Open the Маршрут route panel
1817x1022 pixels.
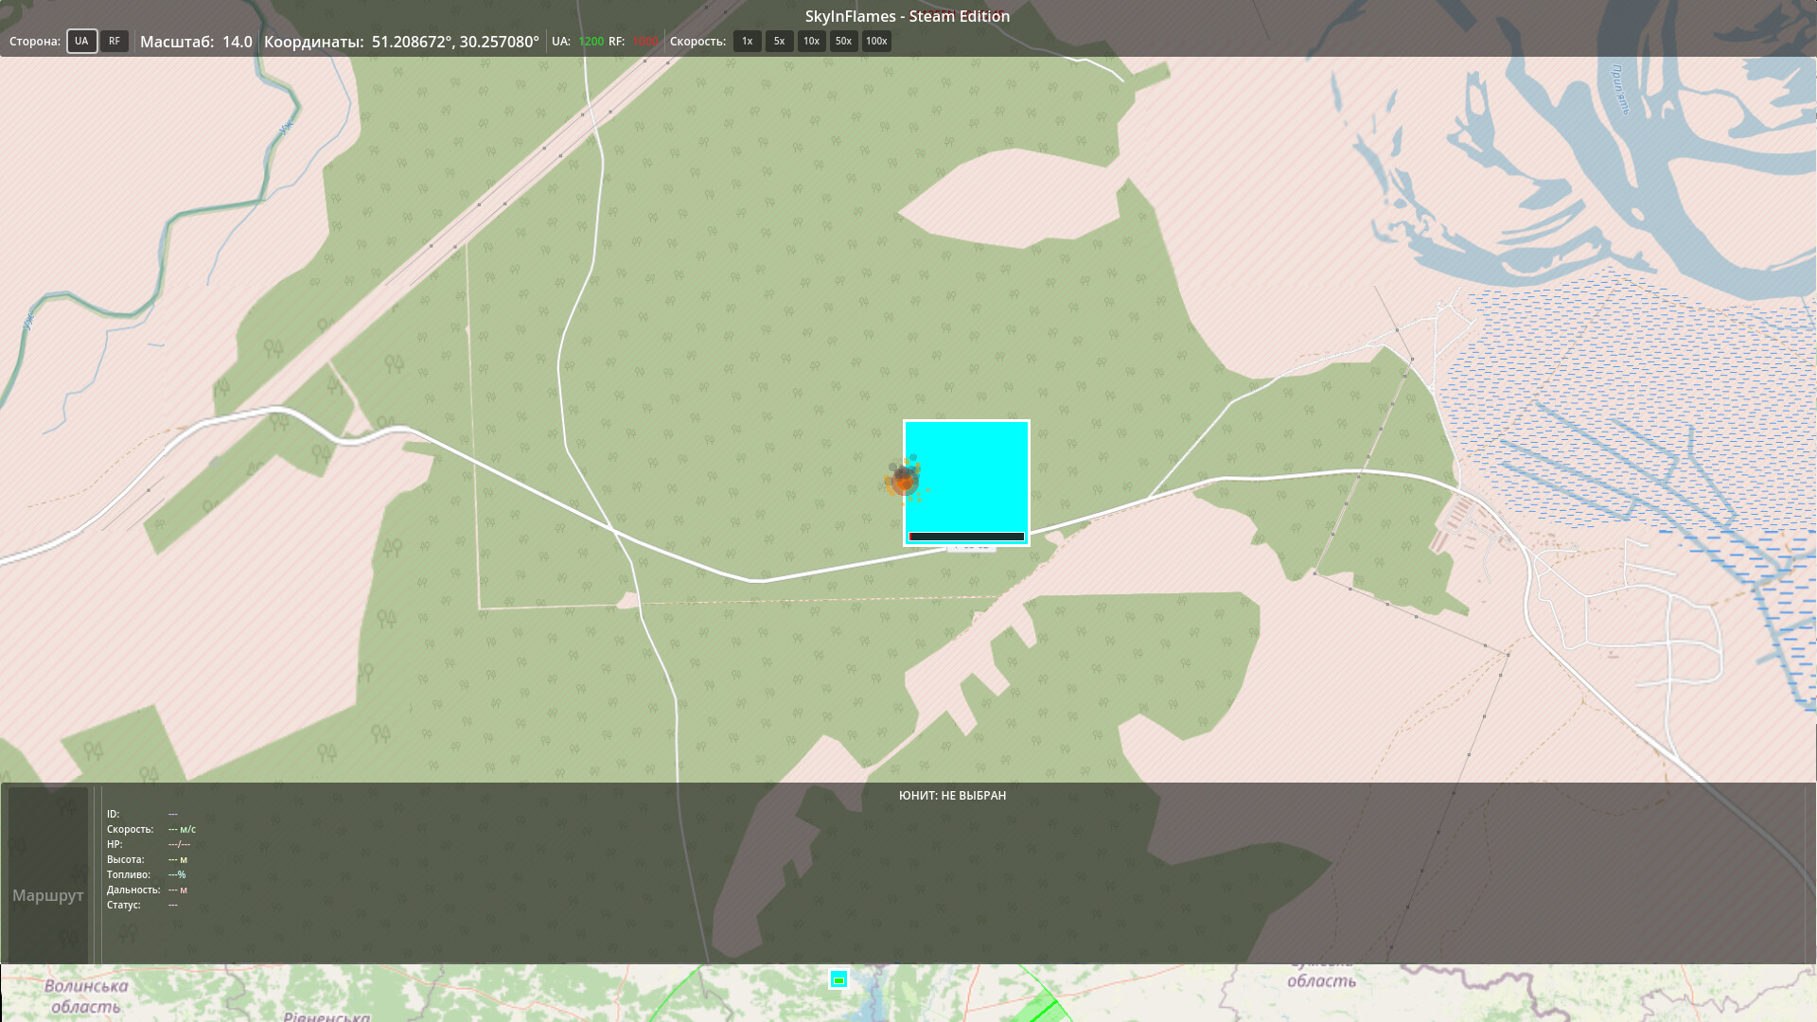click(48, 894)
